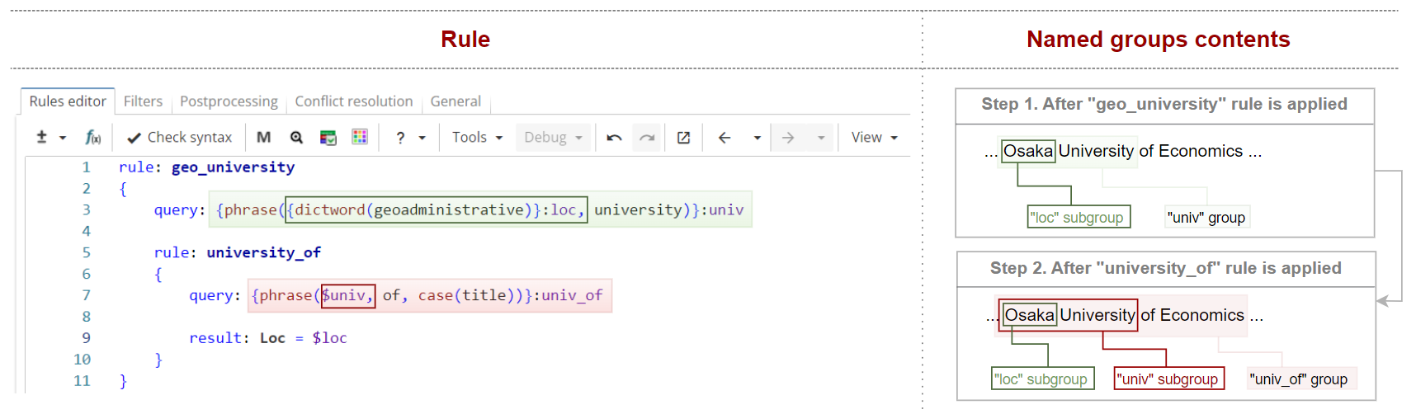Click the forward navigation arrow
The height and width of the screenshot is (414, 1416).
click(x=788, y=138)
